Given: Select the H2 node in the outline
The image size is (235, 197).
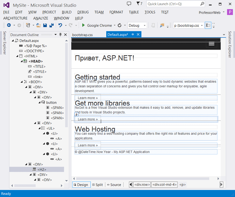Looking at the screenshot, I should 37,169.
